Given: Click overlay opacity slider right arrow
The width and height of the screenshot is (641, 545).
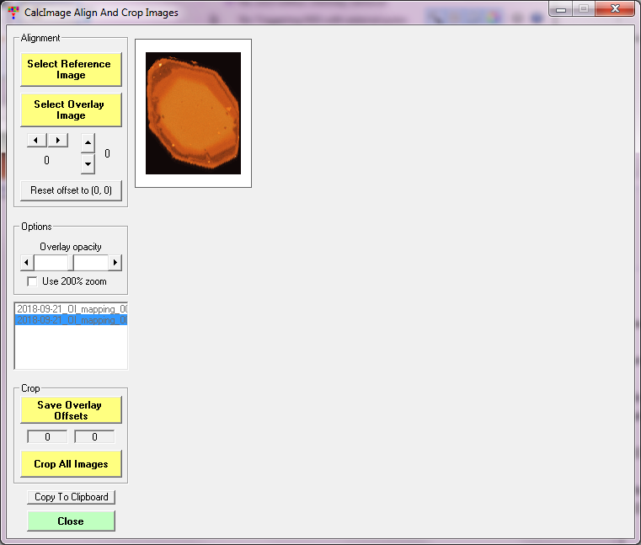Looking at the screenshot, I should [x=115, y=263].
